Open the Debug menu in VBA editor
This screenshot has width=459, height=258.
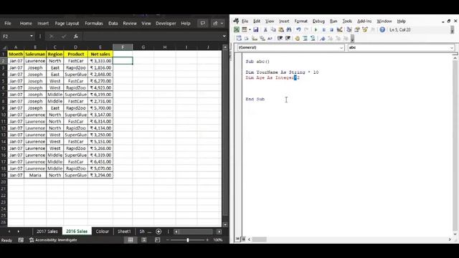click(318, 21)
